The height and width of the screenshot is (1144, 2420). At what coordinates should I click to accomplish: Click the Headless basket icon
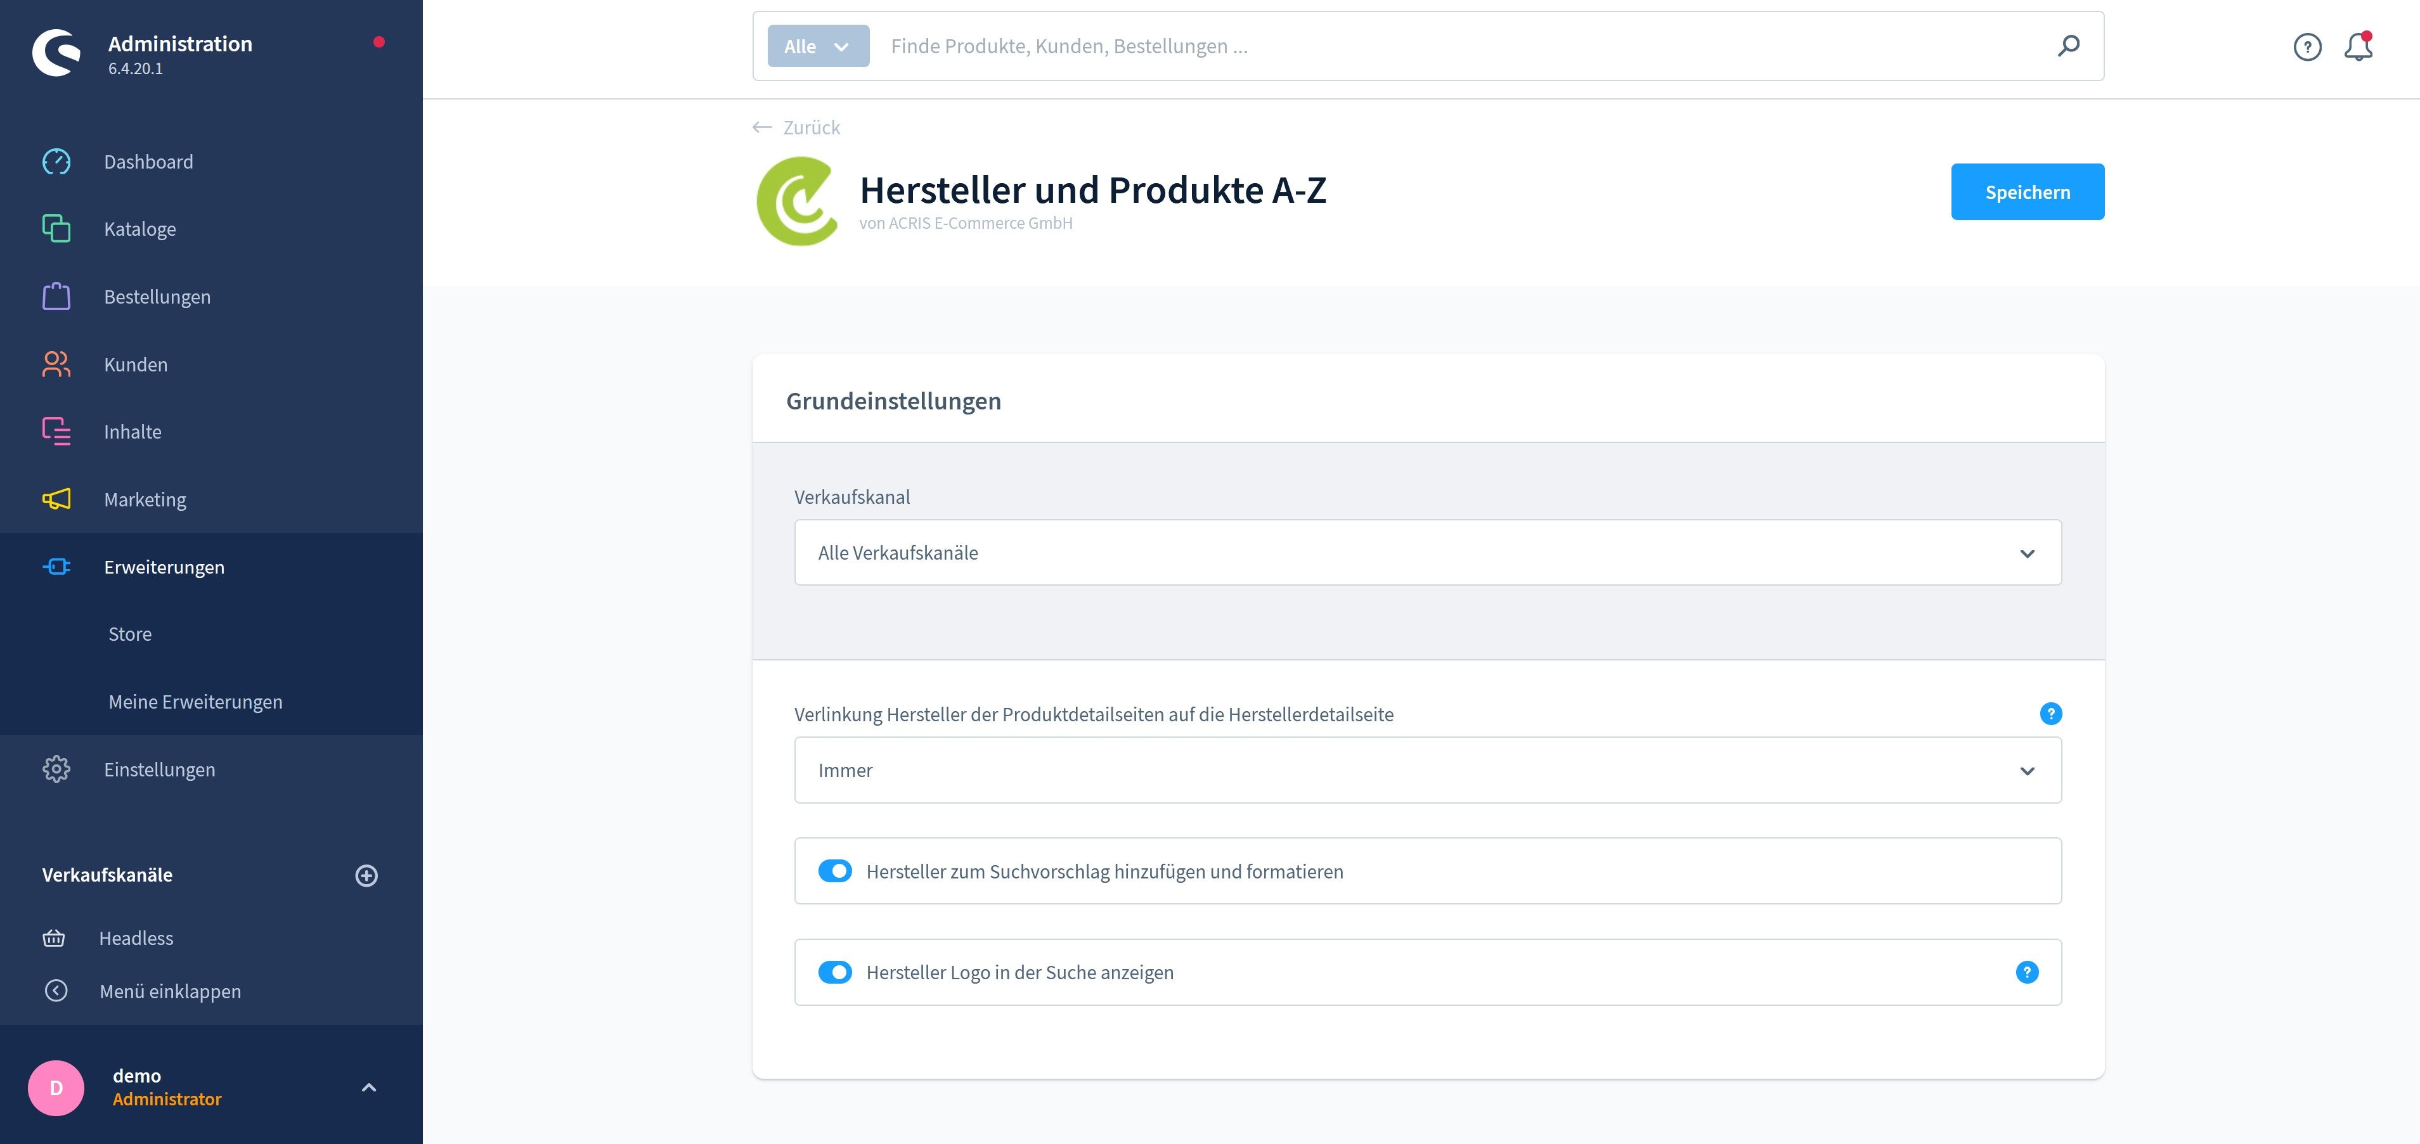(55, 937)
